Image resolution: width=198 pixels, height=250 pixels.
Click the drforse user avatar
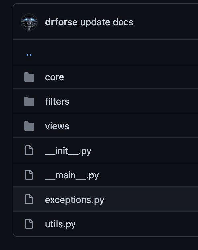[29, 22]
